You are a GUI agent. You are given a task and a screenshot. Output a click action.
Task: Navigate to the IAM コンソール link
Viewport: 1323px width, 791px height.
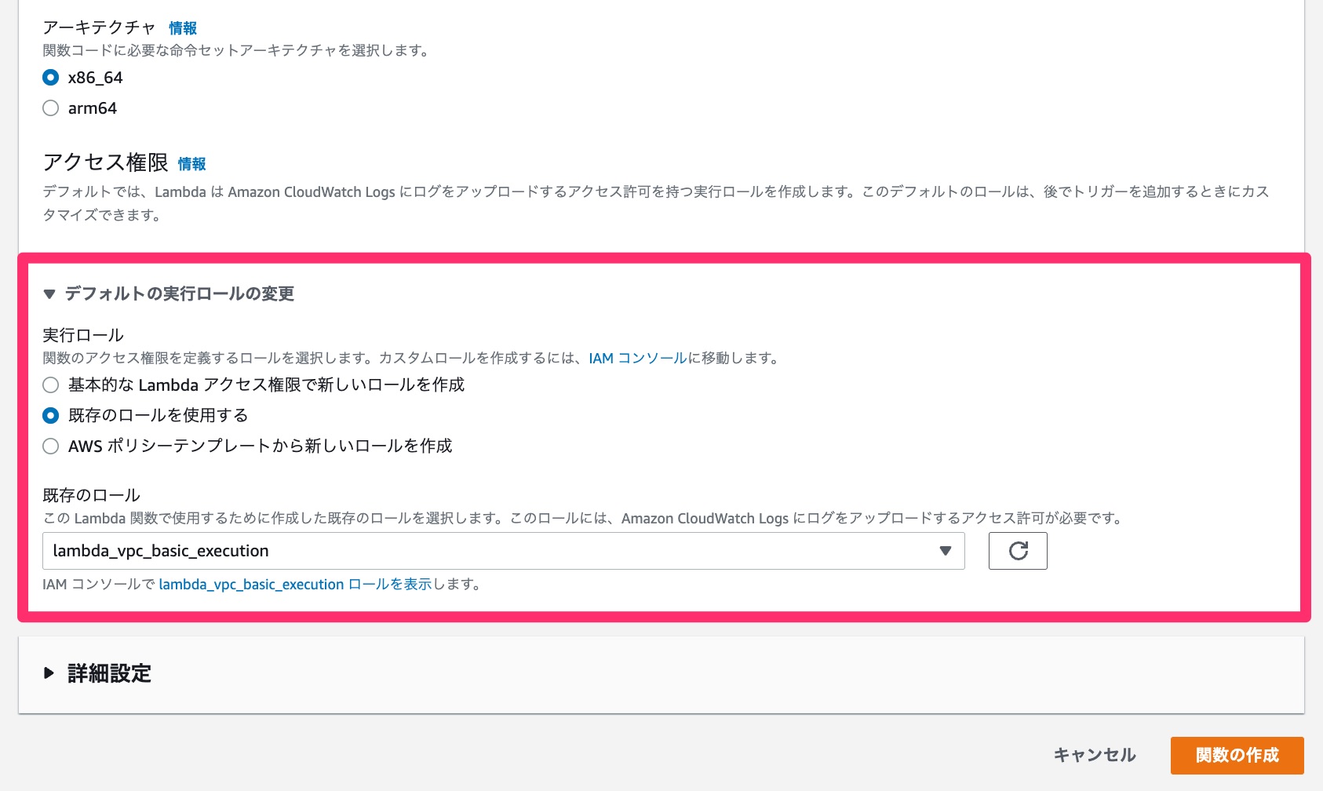click(636, 359)
